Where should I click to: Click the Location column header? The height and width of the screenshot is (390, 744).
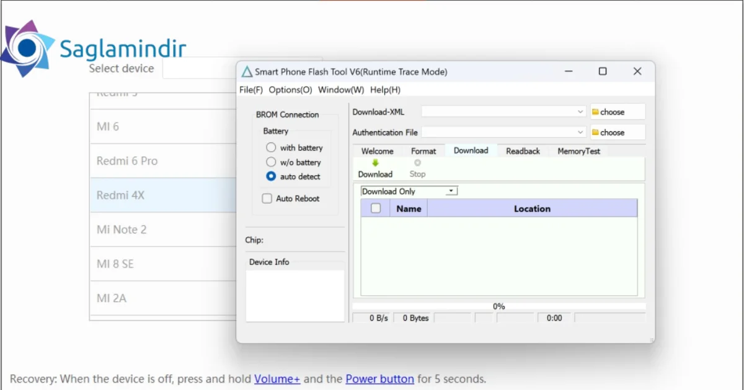click(532, 209)
